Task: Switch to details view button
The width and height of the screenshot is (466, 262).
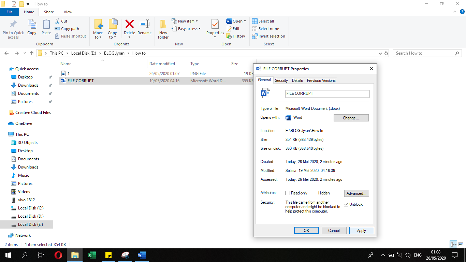Action: click(453, 244)
